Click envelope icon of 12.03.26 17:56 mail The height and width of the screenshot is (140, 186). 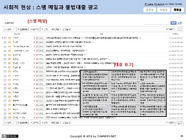tap(9, 72)
